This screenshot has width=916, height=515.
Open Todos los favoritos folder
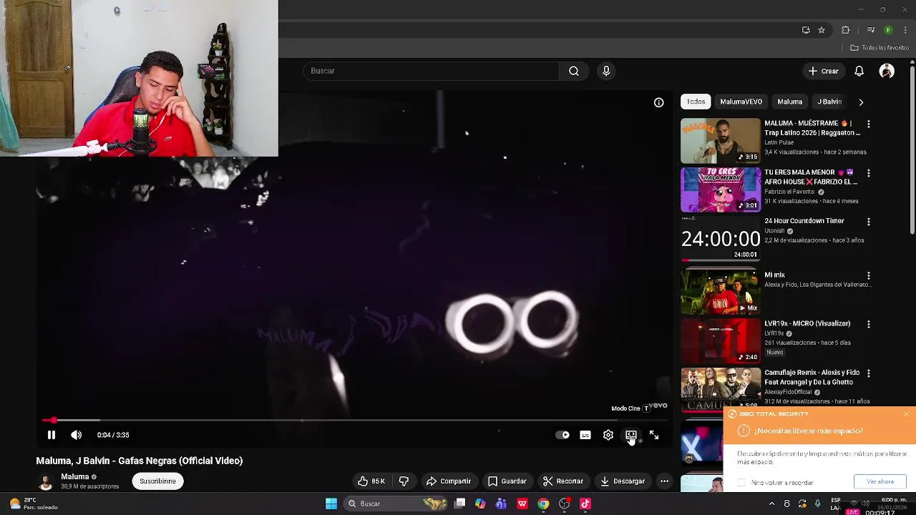(x=880, y=48)
